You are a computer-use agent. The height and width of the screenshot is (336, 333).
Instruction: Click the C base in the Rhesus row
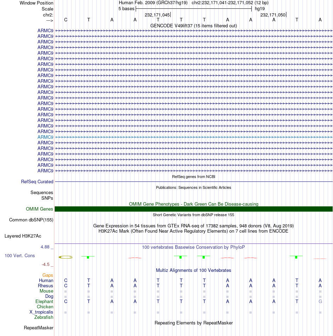point(66,286)
